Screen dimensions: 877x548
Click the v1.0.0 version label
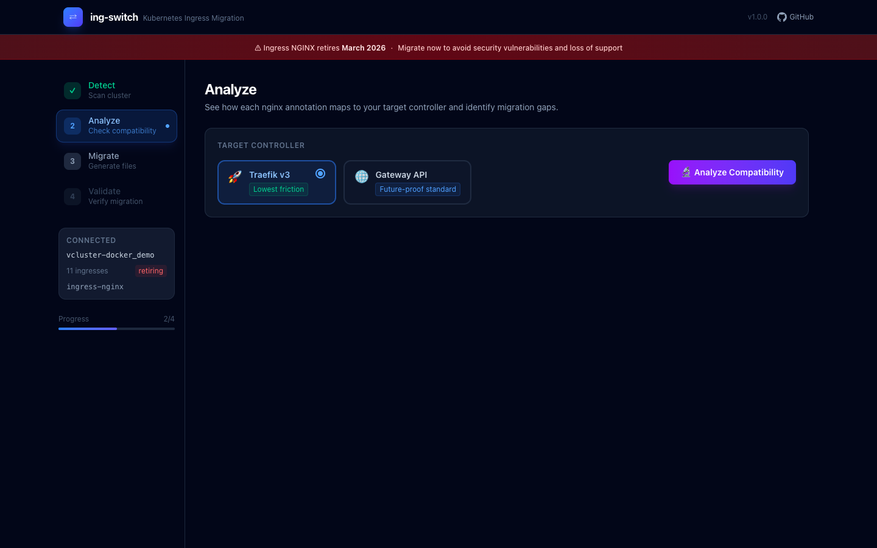coord(758,17)
